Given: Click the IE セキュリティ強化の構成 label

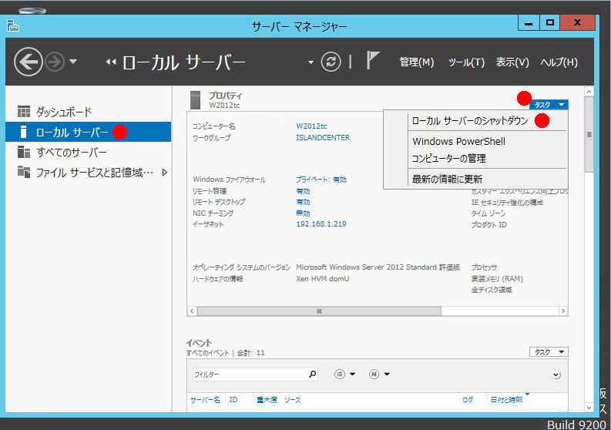Looking at the screenshot, I should (507, 203).
